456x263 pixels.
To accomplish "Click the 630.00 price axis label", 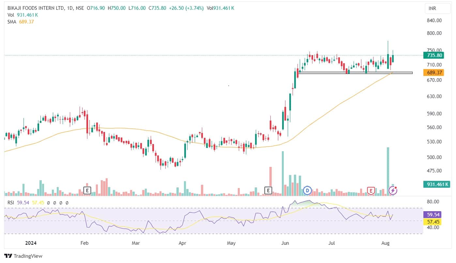I will tap(434, 96).
